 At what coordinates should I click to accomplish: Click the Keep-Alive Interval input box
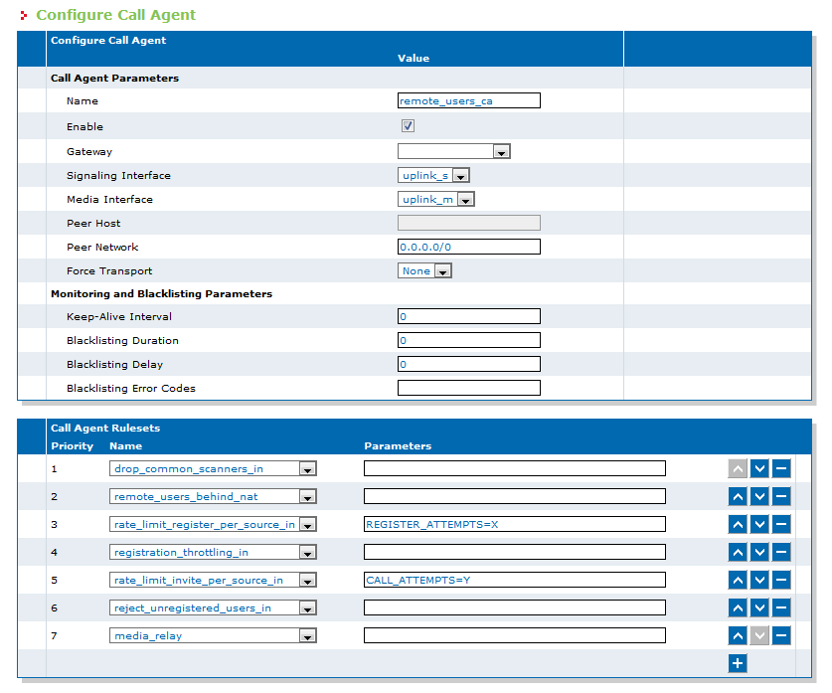pos(469,316)
